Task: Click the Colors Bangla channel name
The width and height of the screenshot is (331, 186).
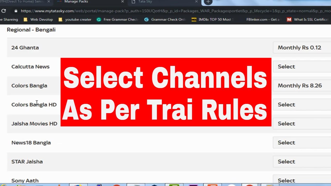Action: (29, 86)
